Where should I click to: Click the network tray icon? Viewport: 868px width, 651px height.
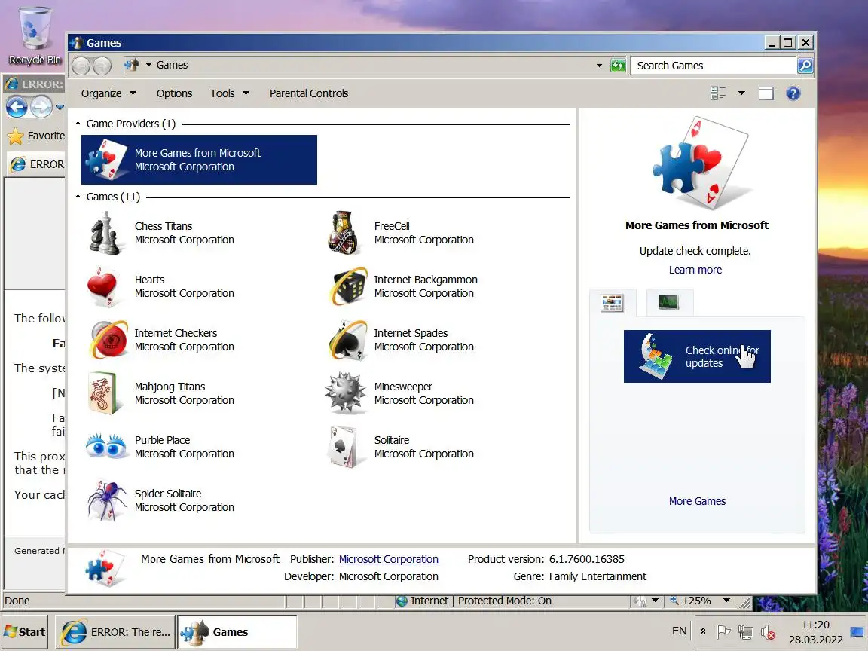(x=746, y=631)
